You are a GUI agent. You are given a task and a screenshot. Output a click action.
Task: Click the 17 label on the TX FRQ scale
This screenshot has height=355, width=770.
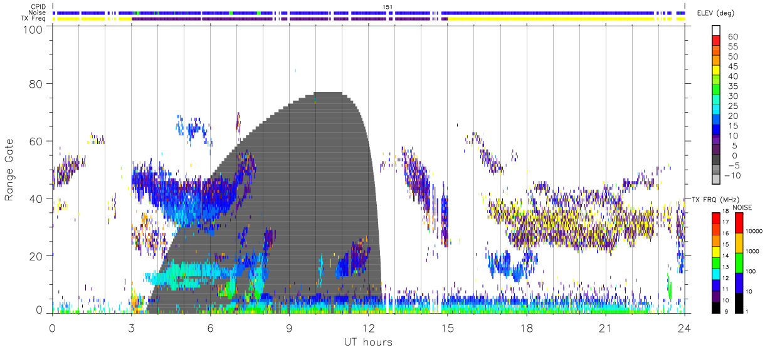tap(725, 222)
